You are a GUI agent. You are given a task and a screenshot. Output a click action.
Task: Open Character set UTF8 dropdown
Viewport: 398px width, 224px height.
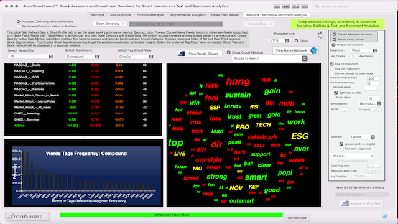click(x=279, y=40)
